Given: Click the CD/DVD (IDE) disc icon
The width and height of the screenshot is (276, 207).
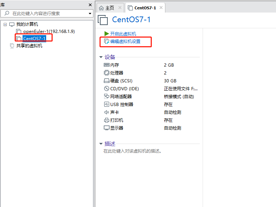Looking at the screenshot, I should (106, 88).
